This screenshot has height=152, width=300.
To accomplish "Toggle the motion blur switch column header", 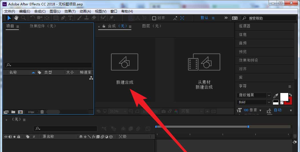I will point(102,137).
